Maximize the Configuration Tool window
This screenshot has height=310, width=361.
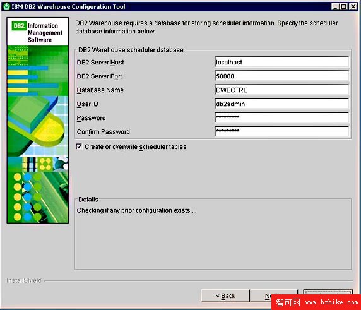pos(344,6)
